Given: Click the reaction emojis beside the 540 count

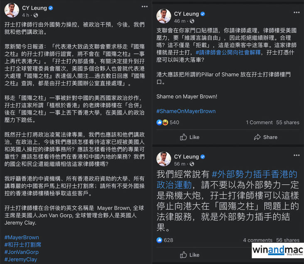Looking at the screenshot, I should pyautogui.click(x=162, y=122).
